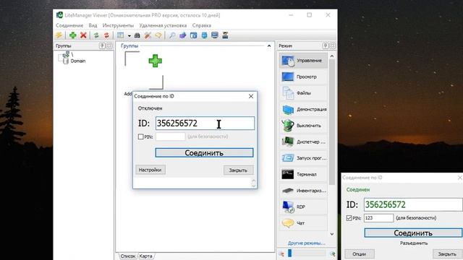Click the red X delete toolbar icon
Viewport: 463px width, 260px height.
click(x=83, y=35)
